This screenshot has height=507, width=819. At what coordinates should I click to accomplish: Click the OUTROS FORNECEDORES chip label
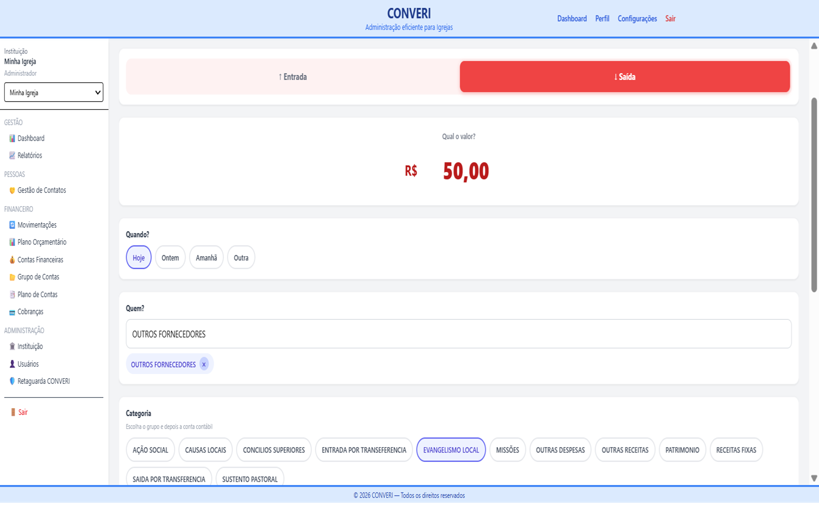[164, 365]
